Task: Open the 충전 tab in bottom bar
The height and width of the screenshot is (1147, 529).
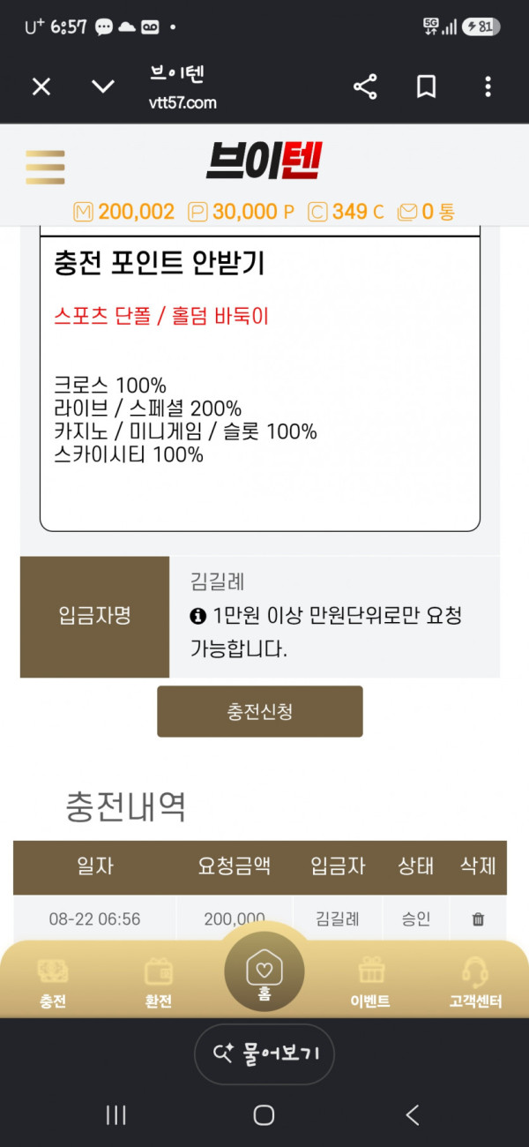Action: pos(53,983)
